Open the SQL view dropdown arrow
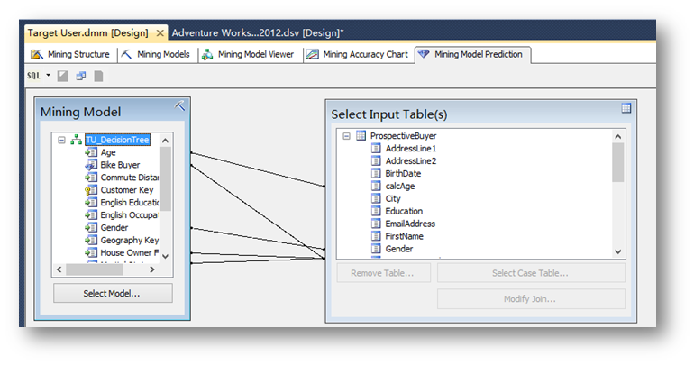The image size is (694, 365). point(49,76)
